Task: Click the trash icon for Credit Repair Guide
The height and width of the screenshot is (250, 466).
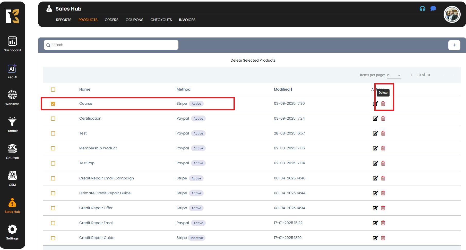Action: pos(383,238)
